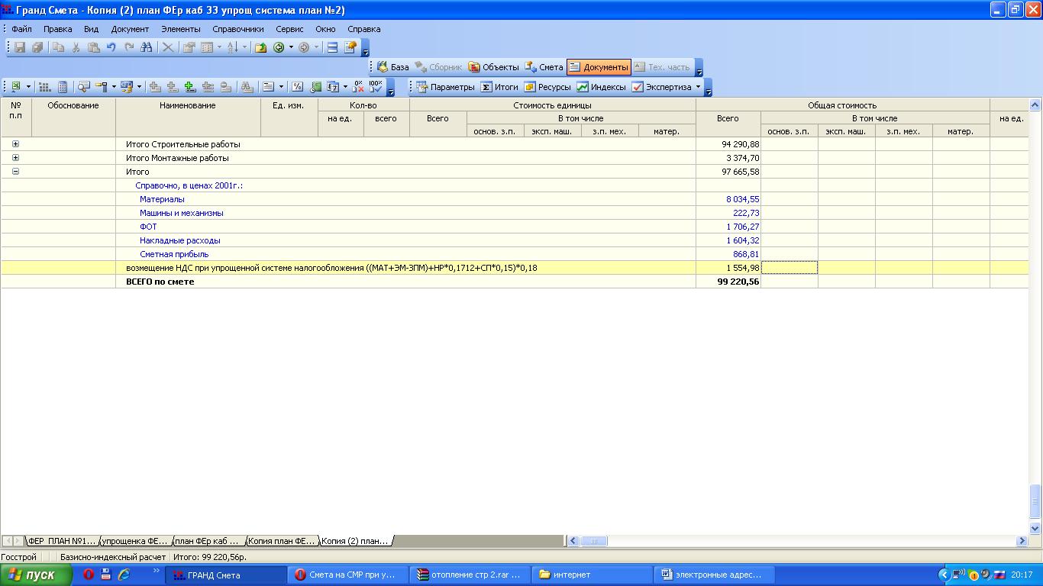Click the Undo arrow icon
Viewport: 1043px width, 586px height.
111,47
